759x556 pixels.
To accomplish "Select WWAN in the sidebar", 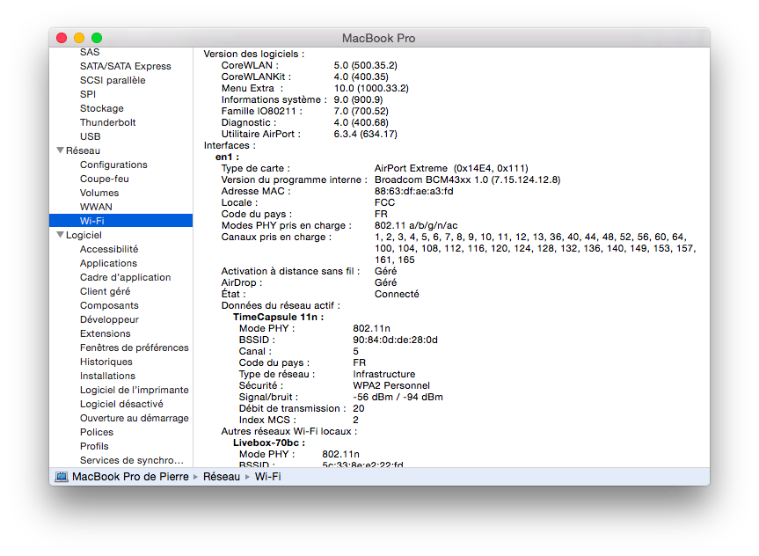I will pyautogui.click(x=96, y=207).
